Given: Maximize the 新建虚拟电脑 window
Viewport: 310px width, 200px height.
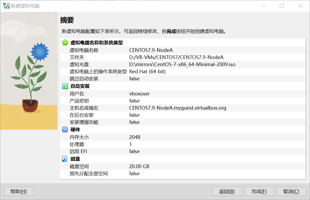Looking at the screenshot, I should (282, 6).
